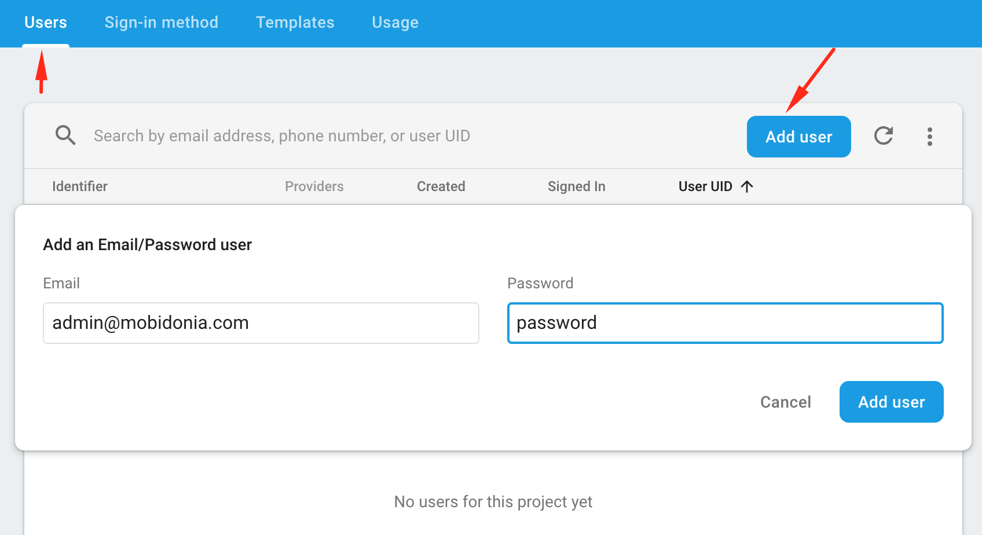Focus the Password input field
The width and height of the screenshot is (982, 535).
click(x=725, y=323)
